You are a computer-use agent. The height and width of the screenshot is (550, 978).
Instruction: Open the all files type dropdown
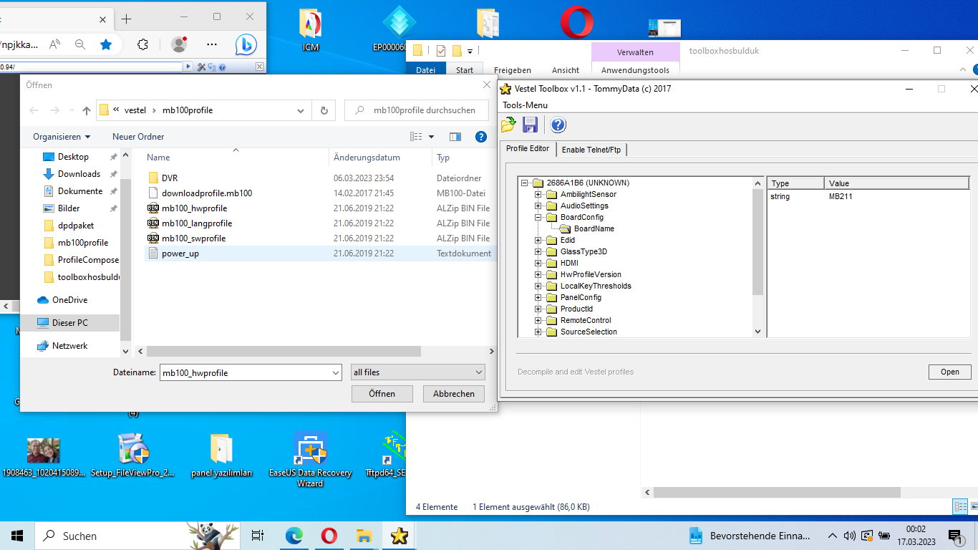(x=417, y=372)
